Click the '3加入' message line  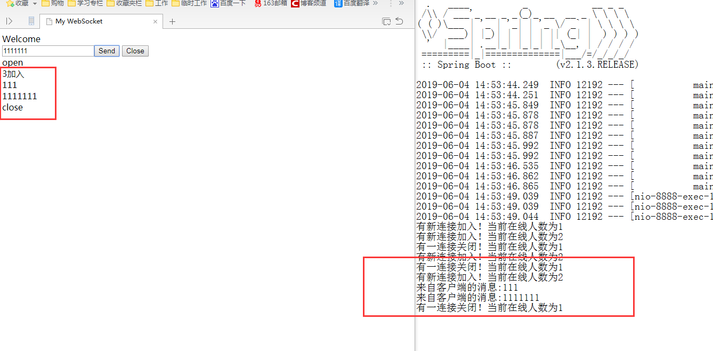13,74
